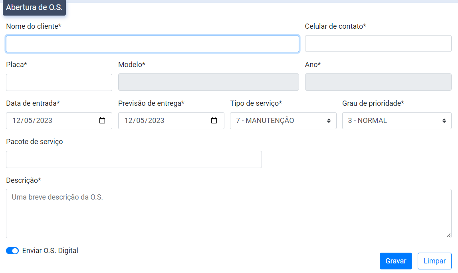Select the year value in Previsão de entrega
The height and width of the screenshot is (273, 458).
point(156,121)
